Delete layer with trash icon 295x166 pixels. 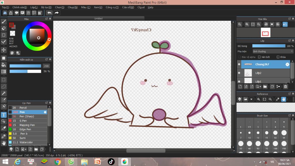pos(285,86)
